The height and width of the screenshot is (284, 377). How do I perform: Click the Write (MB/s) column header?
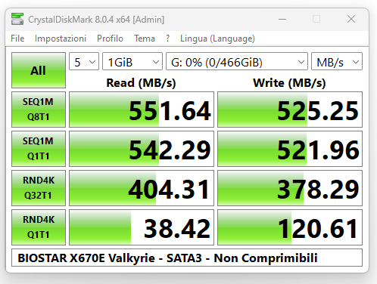coord(289,83)
